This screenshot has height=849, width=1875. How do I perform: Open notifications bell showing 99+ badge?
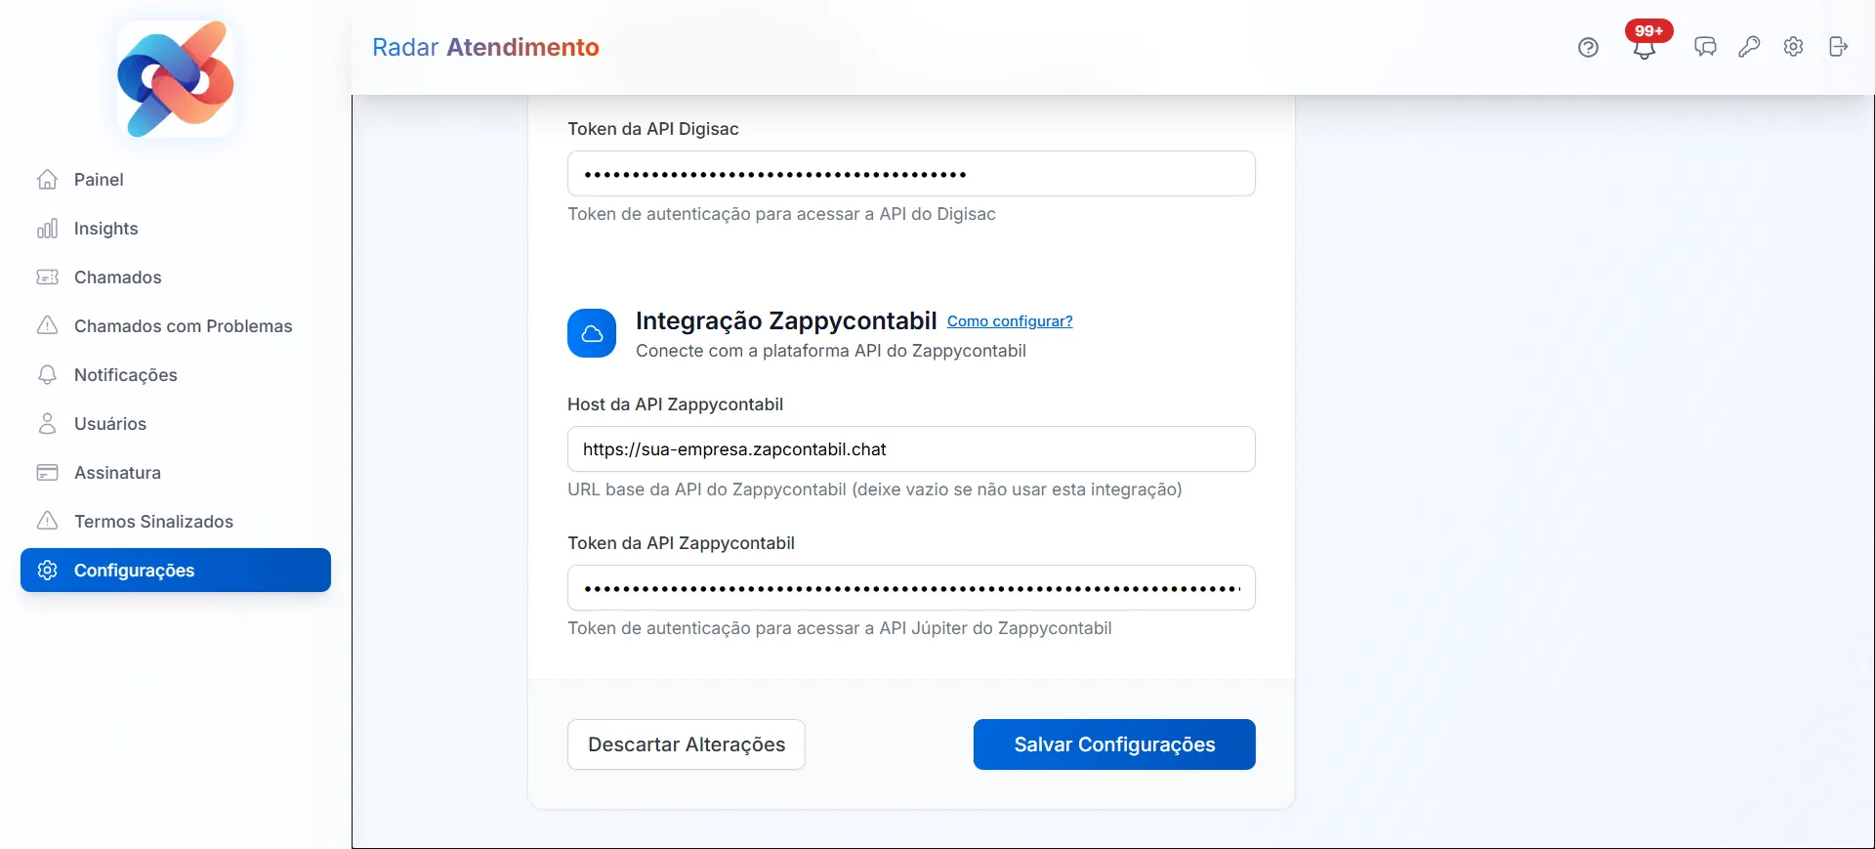tap(1645, 47)
